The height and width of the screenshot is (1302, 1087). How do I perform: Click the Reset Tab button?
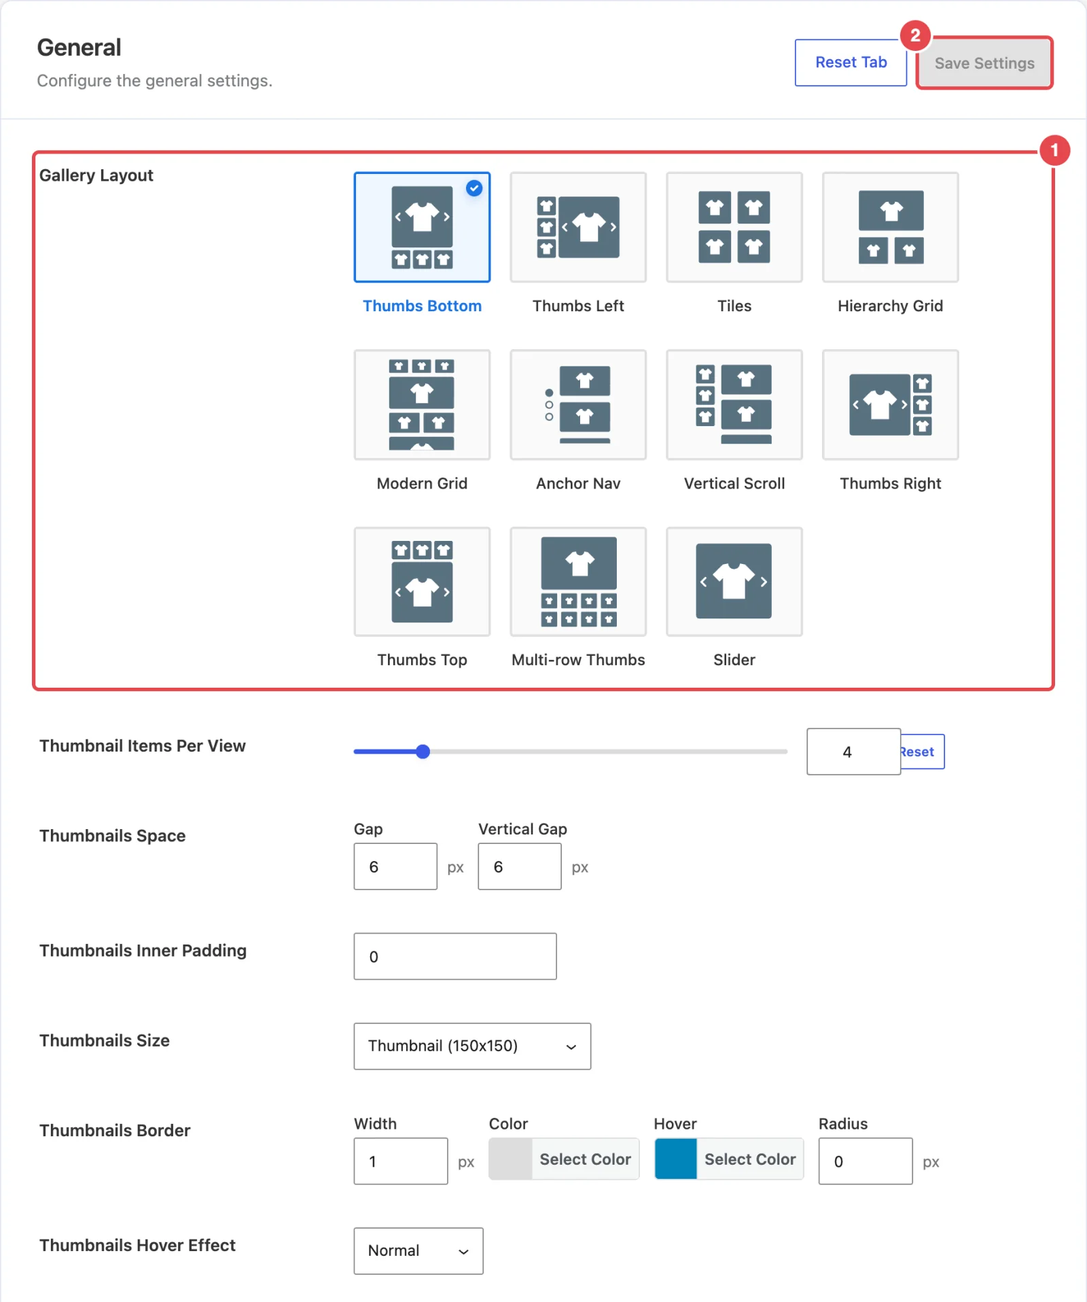[x=851, y=63]
